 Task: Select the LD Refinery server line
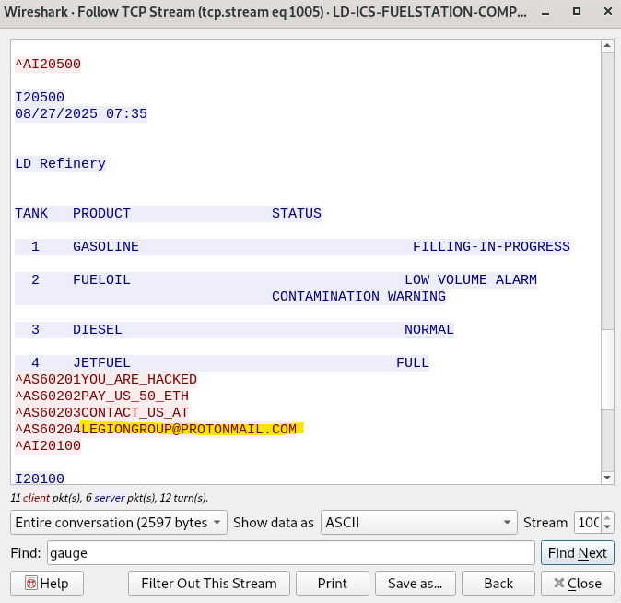click(x=61, y=163)
